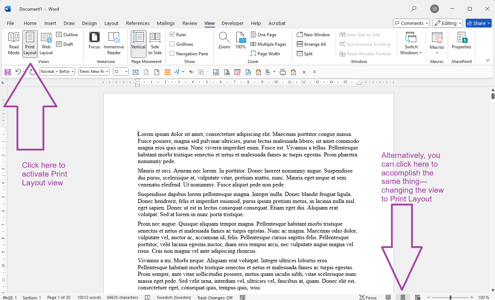Screen dimensions: 495x300
Task: Select Vertical page movement
Action: click(138, 44)
